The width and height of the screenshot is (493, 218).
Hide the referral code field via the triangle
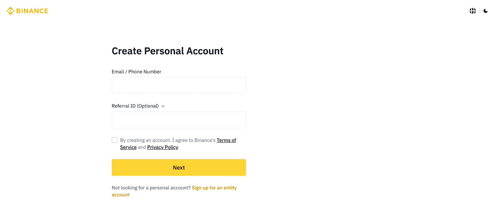pyautogui.click(x=163, y=106)
